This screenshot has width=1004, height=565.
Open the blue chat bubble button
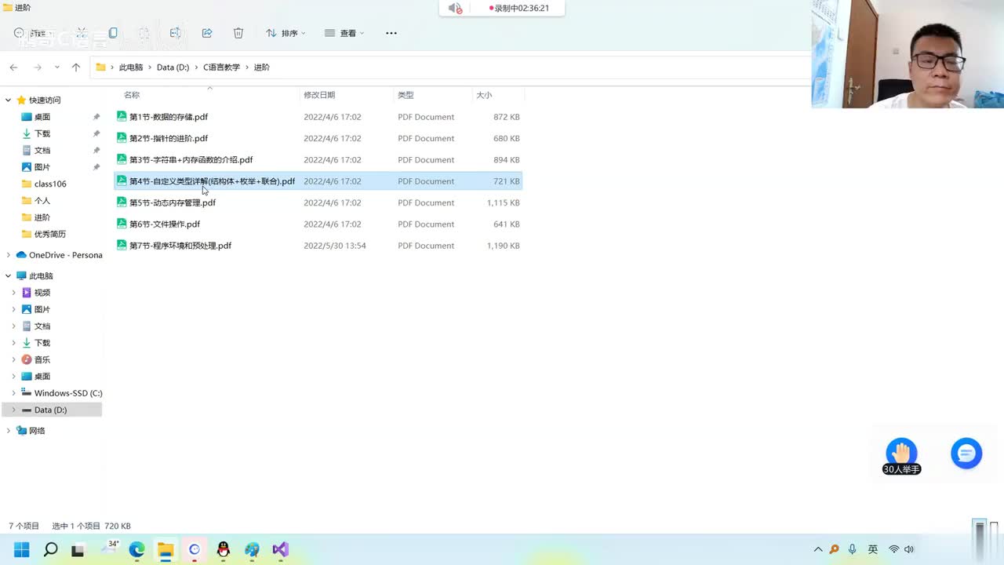pos(966,454)
